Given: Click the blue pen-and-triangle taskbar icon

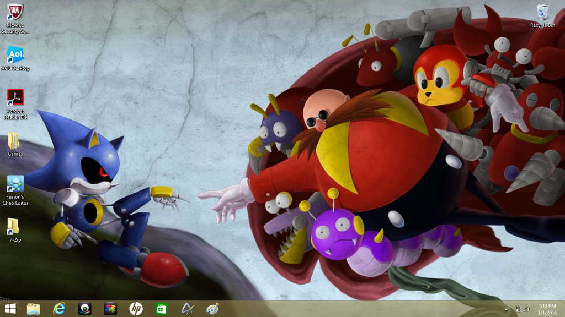Looking at the screenshot, I should (x=187, y=309).
